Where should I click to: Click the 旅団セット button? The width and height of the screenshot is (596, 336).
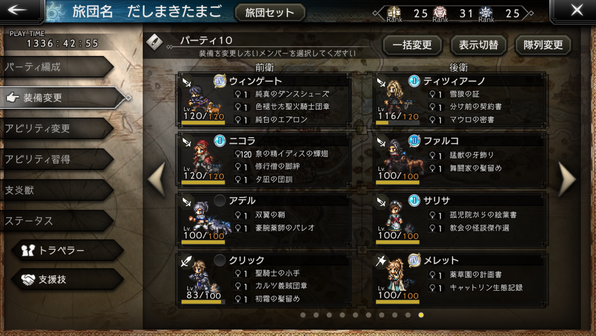[270, 12]
